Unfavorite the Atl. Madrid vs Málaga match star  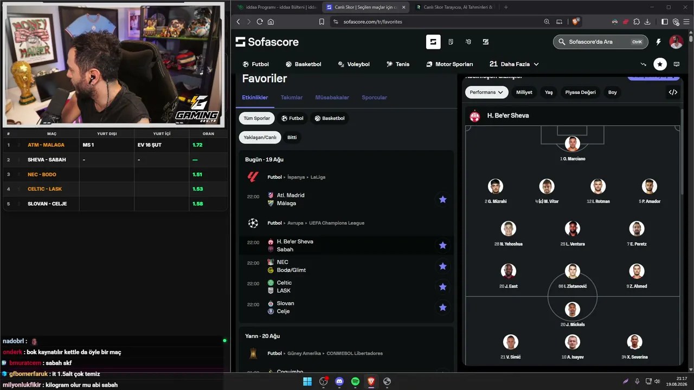point(442,199)
